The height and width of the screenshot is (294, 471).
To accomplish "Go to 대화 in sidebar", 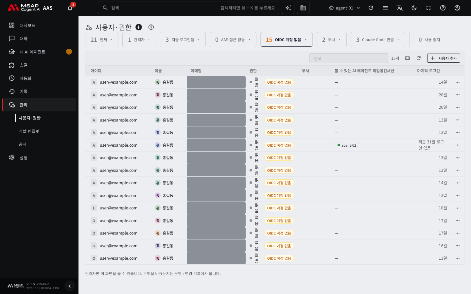I will pyautogui.click(x=39, y=39).
